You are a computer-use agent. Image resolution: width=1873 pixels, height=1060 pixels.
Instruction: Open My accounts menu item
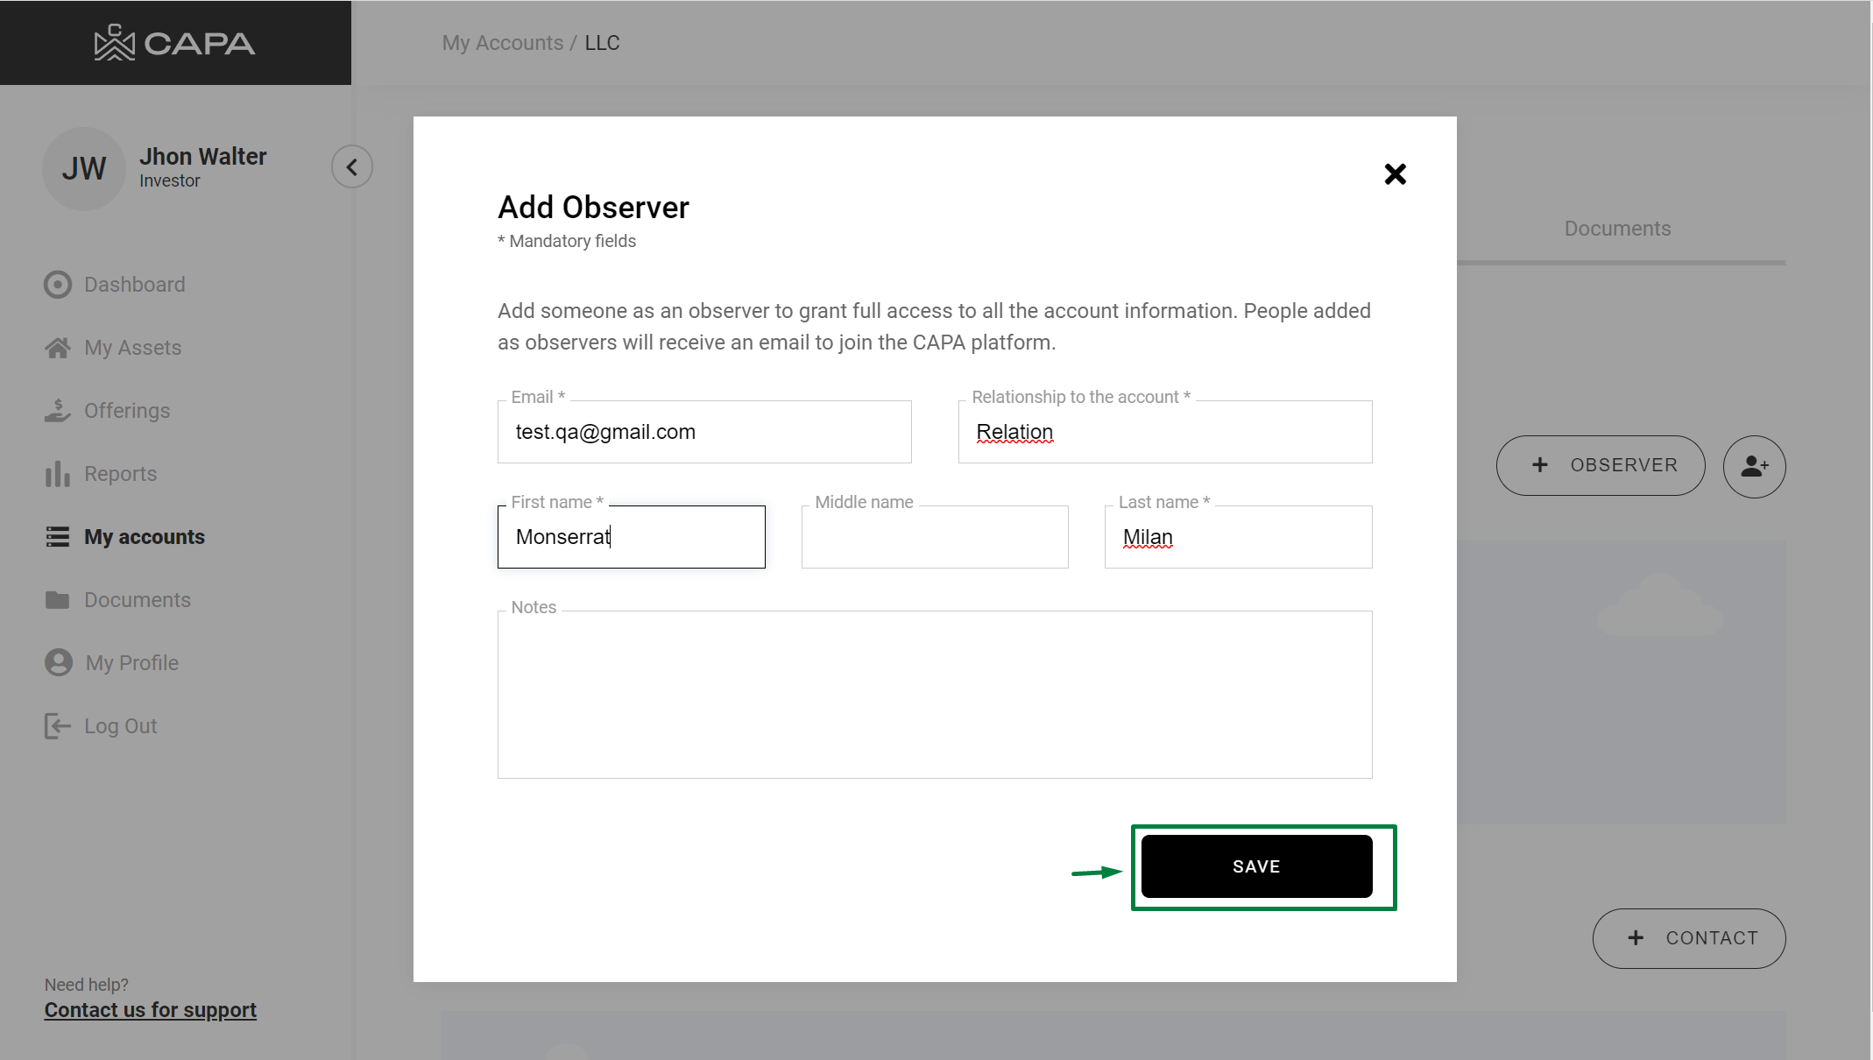click(x=144, y=537)
